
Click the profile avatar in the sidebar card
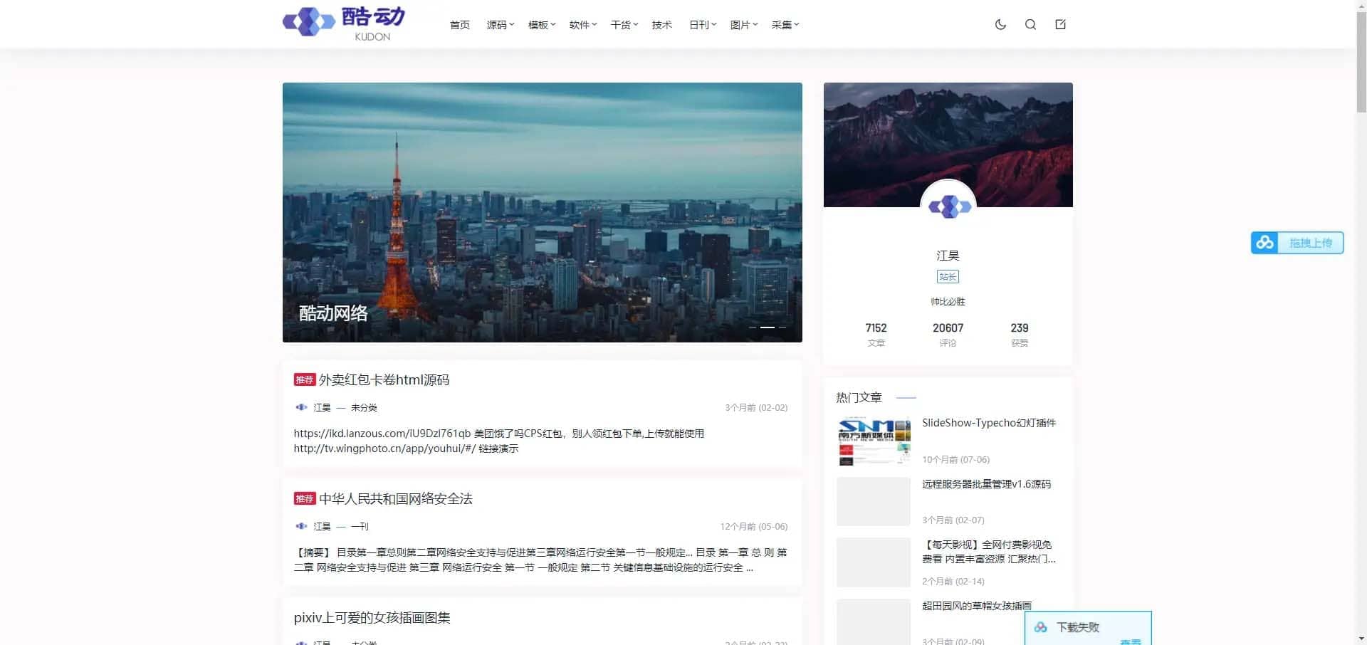[x=948, y=206]
